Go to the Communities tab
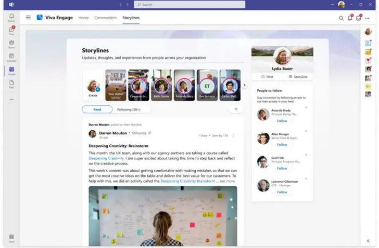The height and width of the screenshot is (248, 379). [x=105, y=18]
